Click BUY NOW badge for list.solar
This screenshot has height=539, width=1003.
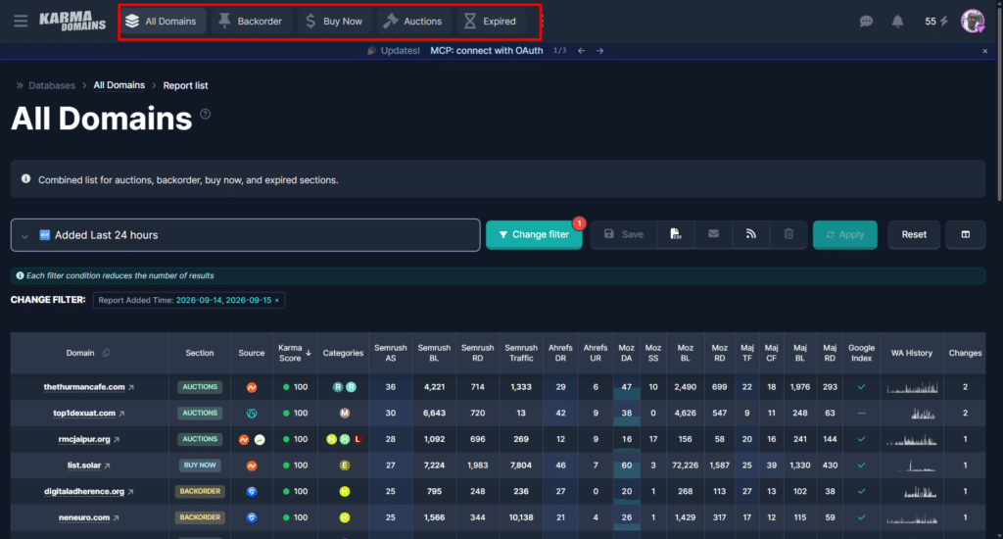point(200,465)
